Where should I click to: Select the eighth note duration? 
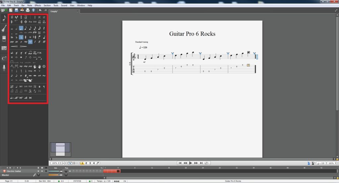25,28
